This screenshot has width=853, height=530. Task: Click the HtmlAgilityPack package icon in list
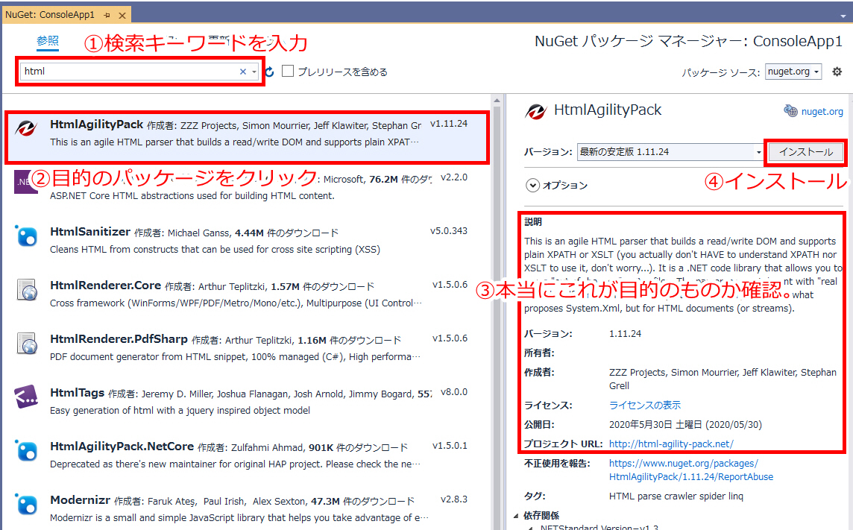click(25, 128)
